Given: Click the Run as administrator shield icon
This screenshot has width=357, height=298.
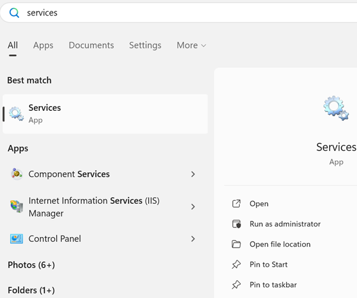Looking at the screenshot, I should [236, 224].
